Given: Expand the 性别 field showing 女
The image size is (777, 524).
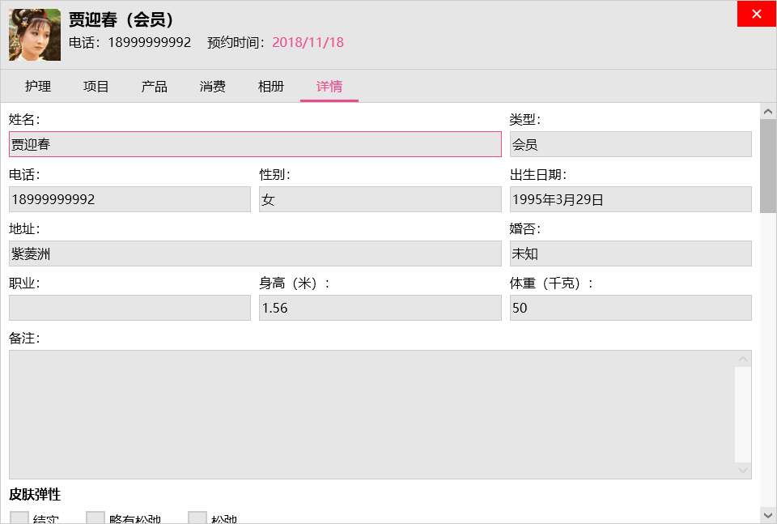Looking at the screenshot, I should pos(380,199).
